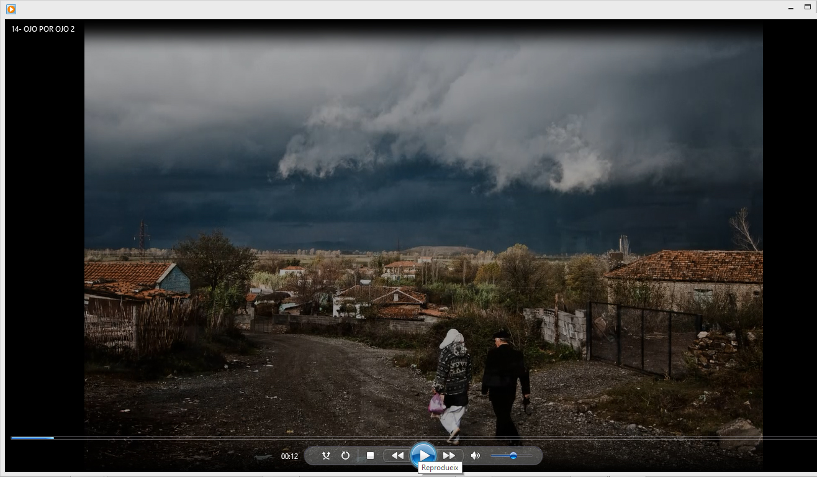Click the 00:12 elapsed time display

click(289, 457)
